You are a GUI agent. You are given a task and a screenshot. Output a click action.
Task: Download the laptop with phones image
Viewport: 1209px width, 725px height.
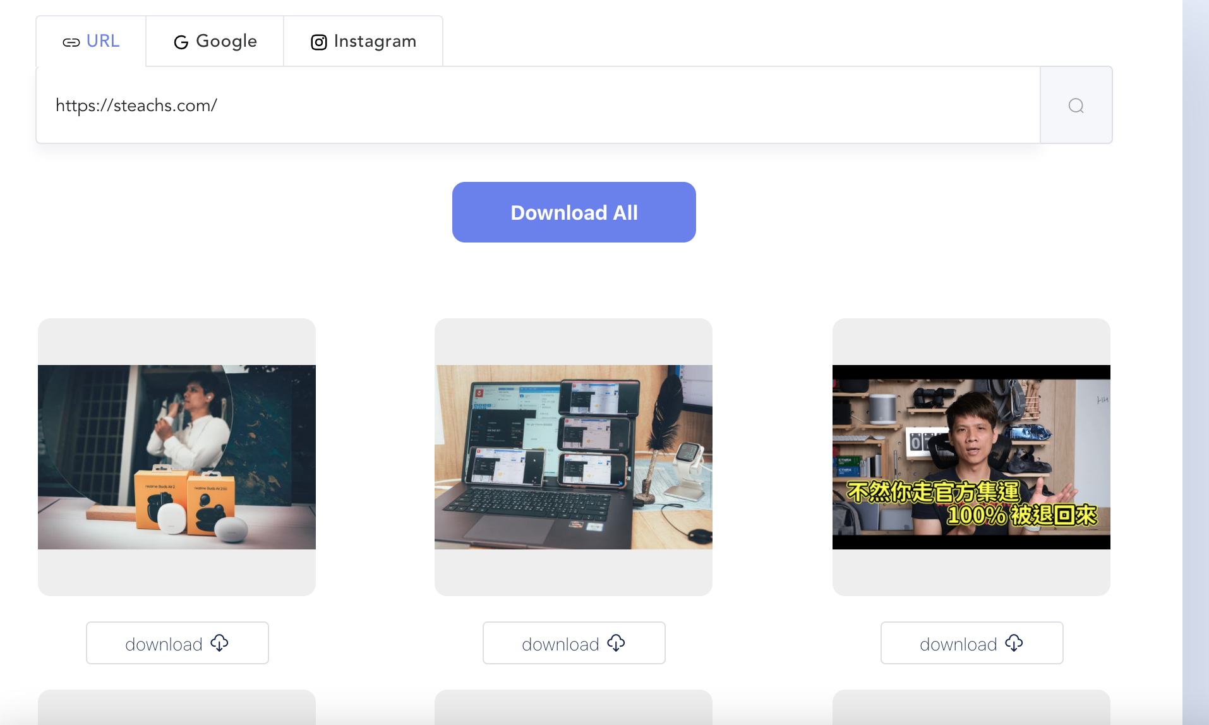tap(574, 643)
